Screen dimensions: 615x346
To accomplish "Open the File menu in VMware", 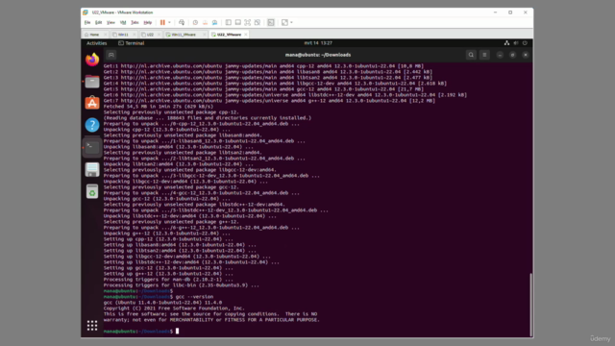I will (87, 22).
